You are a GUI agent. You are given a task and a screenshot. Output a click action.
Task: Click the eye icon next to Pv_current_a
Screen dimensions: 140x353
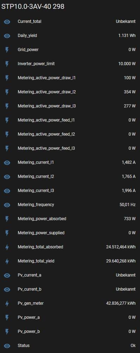pyautogui.click(x=7, y=275)
